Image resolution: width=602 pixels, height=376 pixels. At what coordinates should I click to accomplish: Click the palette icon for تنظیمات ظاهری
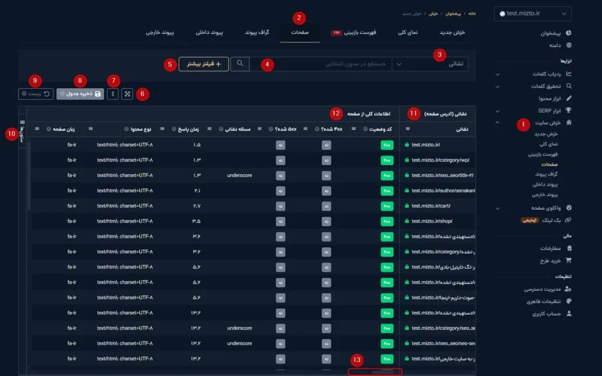pyautogui.click(x=568, y=301)
